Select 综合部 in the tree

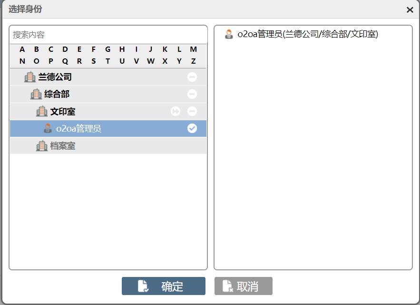click(108, 94)
